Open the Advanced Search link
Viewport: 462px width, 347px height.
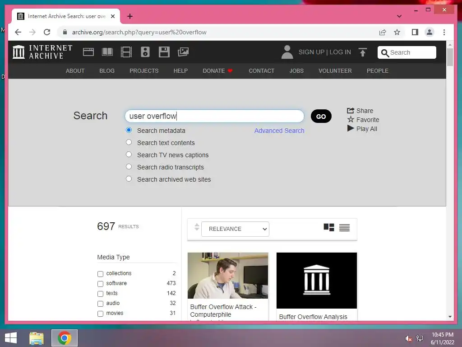tap(279, 131)
